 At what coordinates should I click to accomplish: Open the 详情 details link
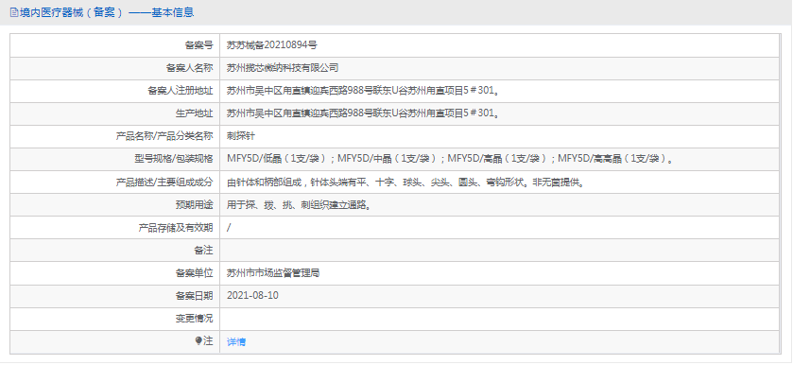coord(236,341)
